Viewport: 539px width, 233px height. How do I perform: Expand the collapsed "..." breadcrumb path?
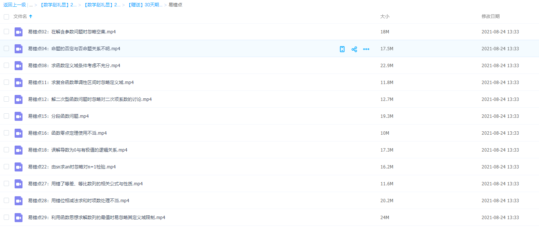pyautogui.click(x=31, y=5)
